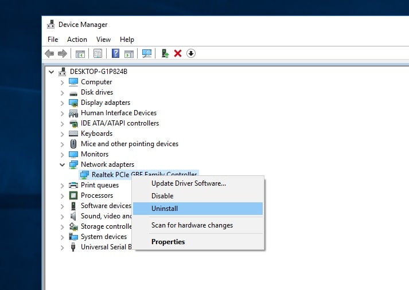The width and height of the screenshot is (409, 290).
Task: Collapse the Network adapters category
Action: (62, 164)
